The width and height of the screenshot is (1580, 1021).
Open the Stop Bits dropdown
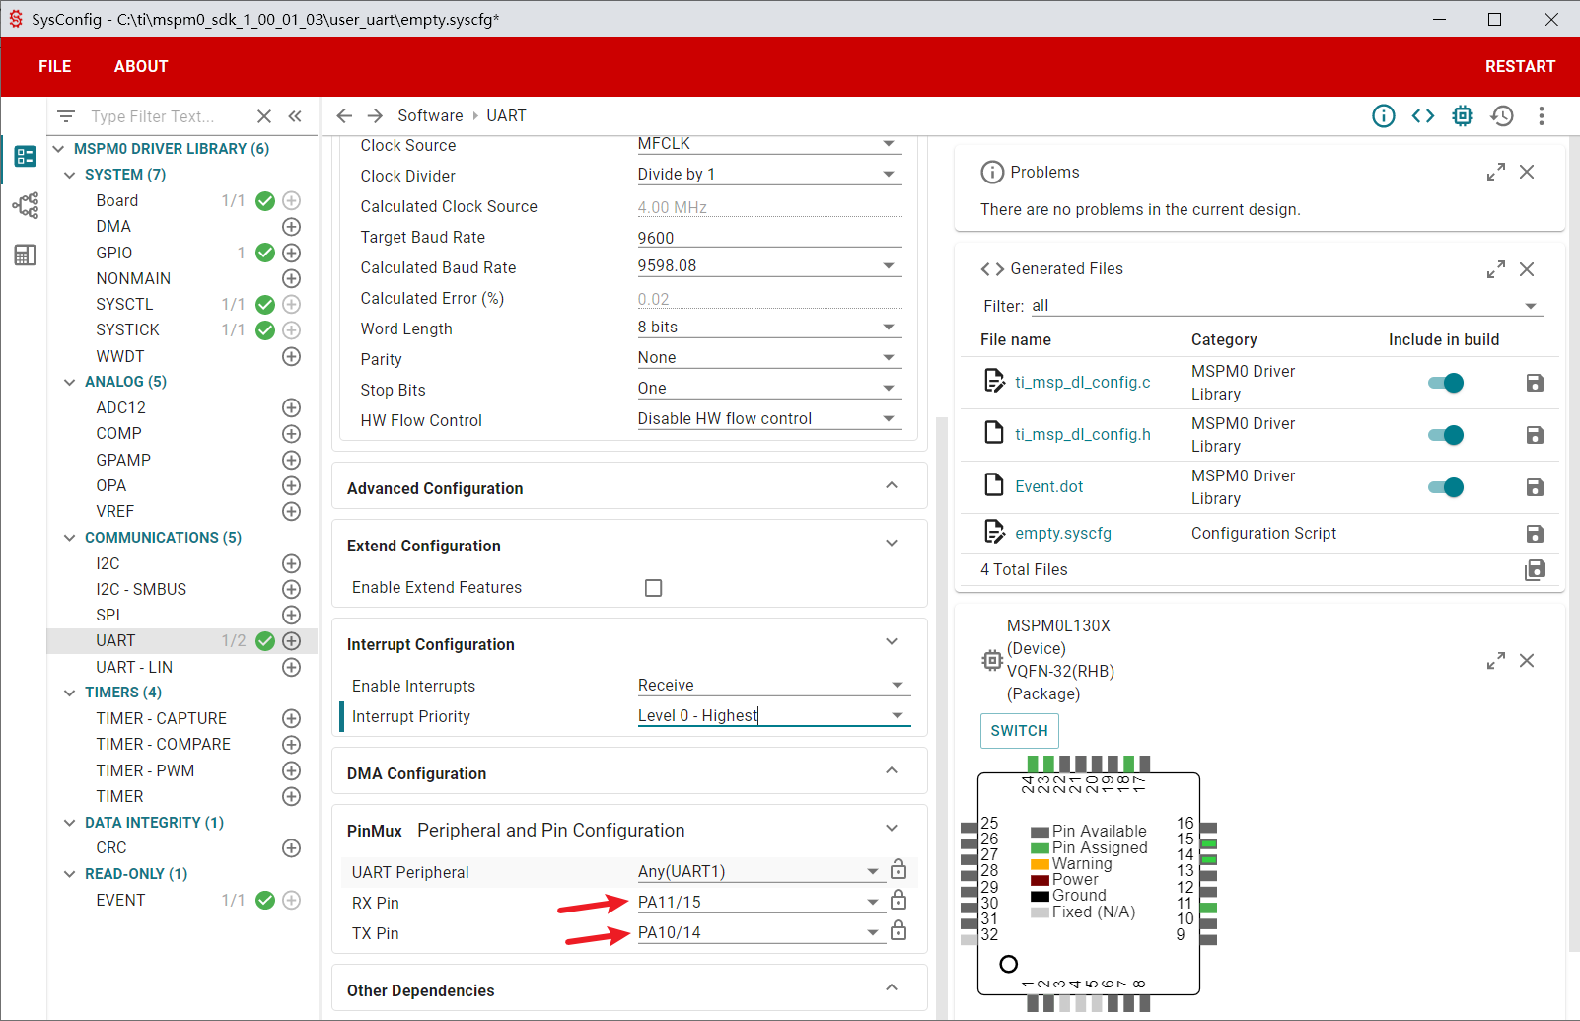click(x=769, y=389)
